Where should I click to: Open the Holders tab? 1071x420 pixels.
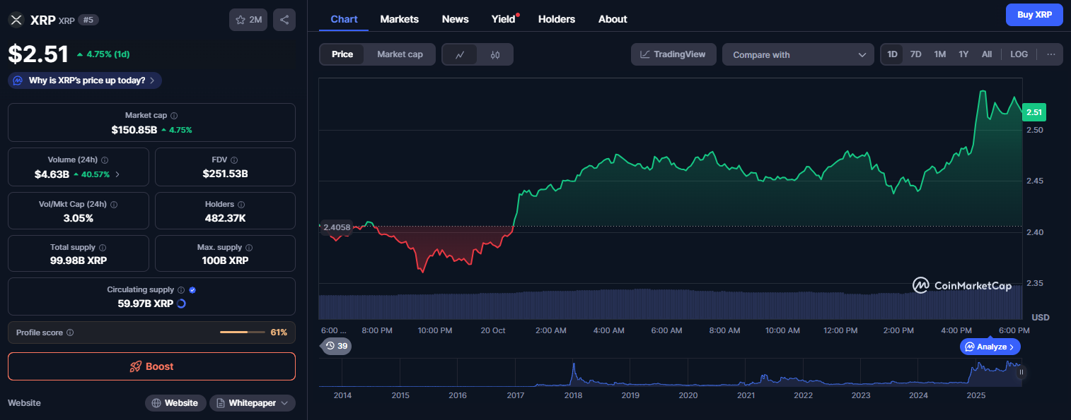click(x=556, y=19)
